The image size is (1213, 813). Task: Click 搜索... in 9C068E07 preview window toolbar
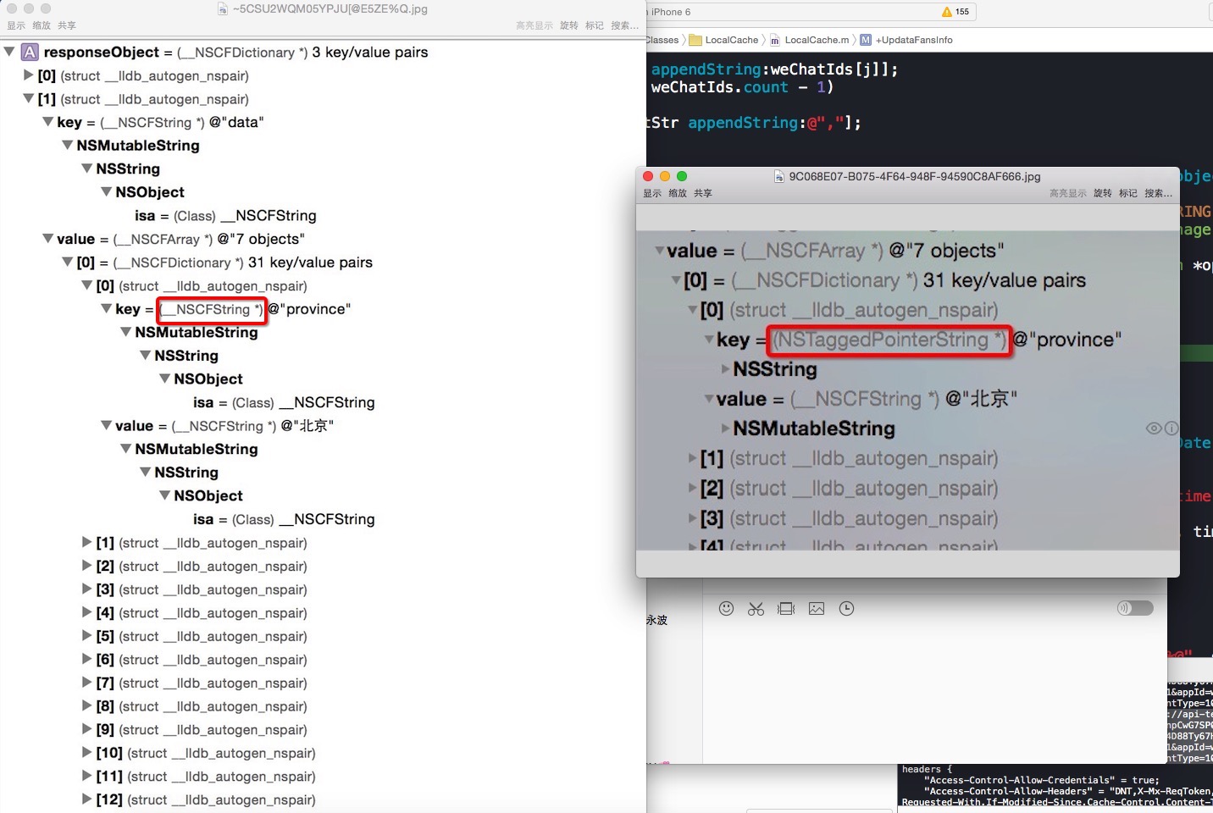(1158, 193)
